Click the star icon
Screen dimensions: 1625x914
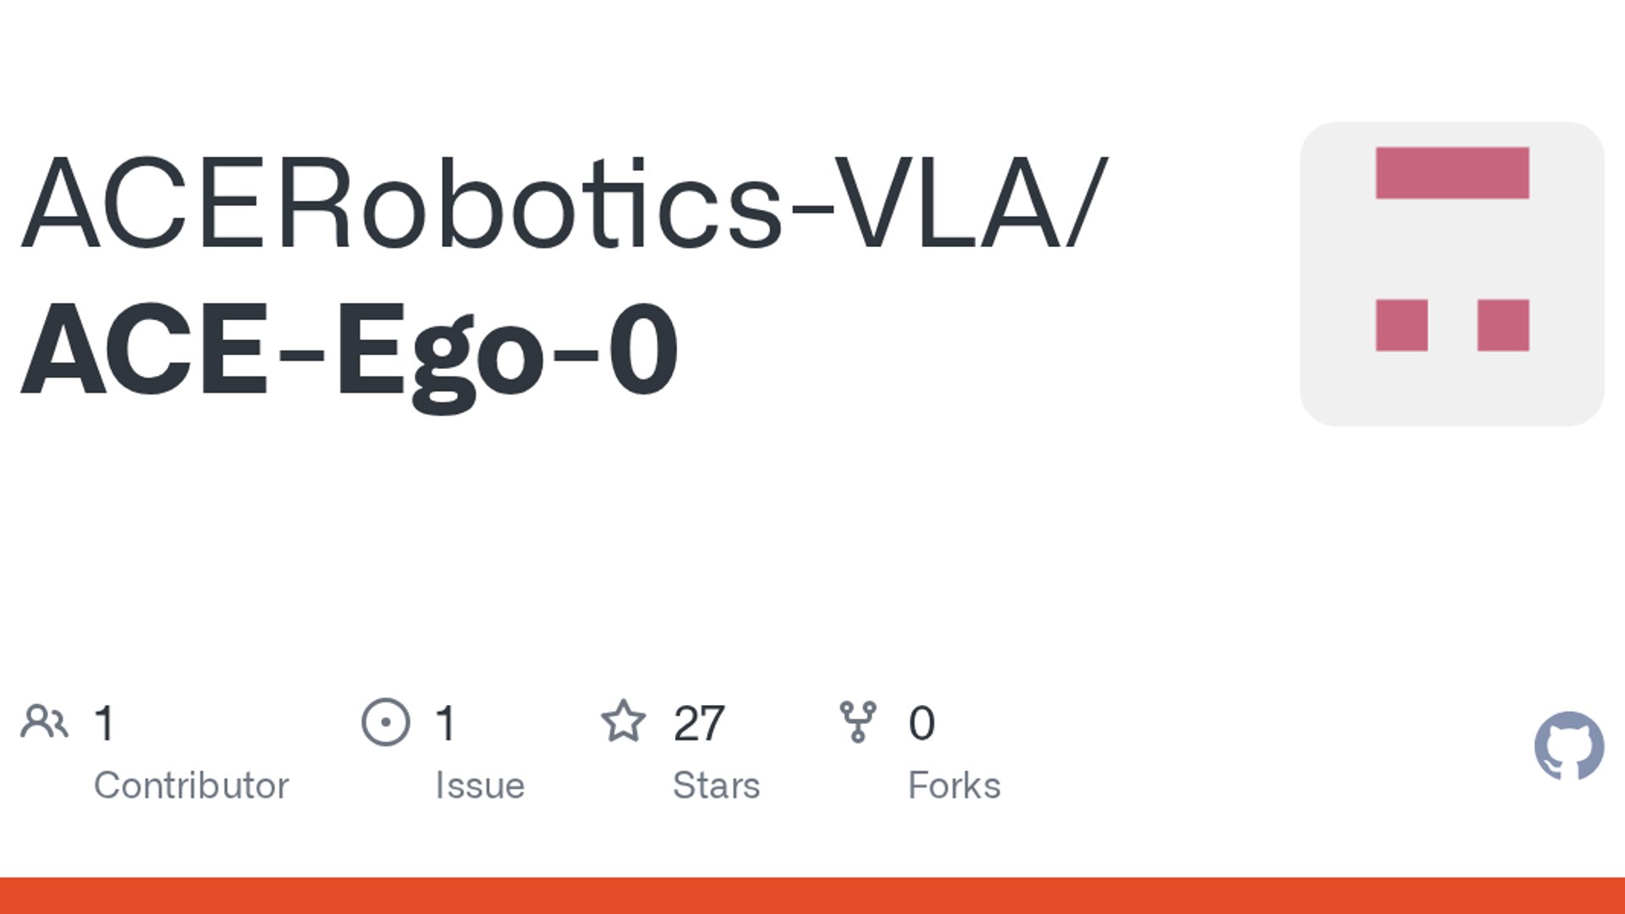click(624, 721)
